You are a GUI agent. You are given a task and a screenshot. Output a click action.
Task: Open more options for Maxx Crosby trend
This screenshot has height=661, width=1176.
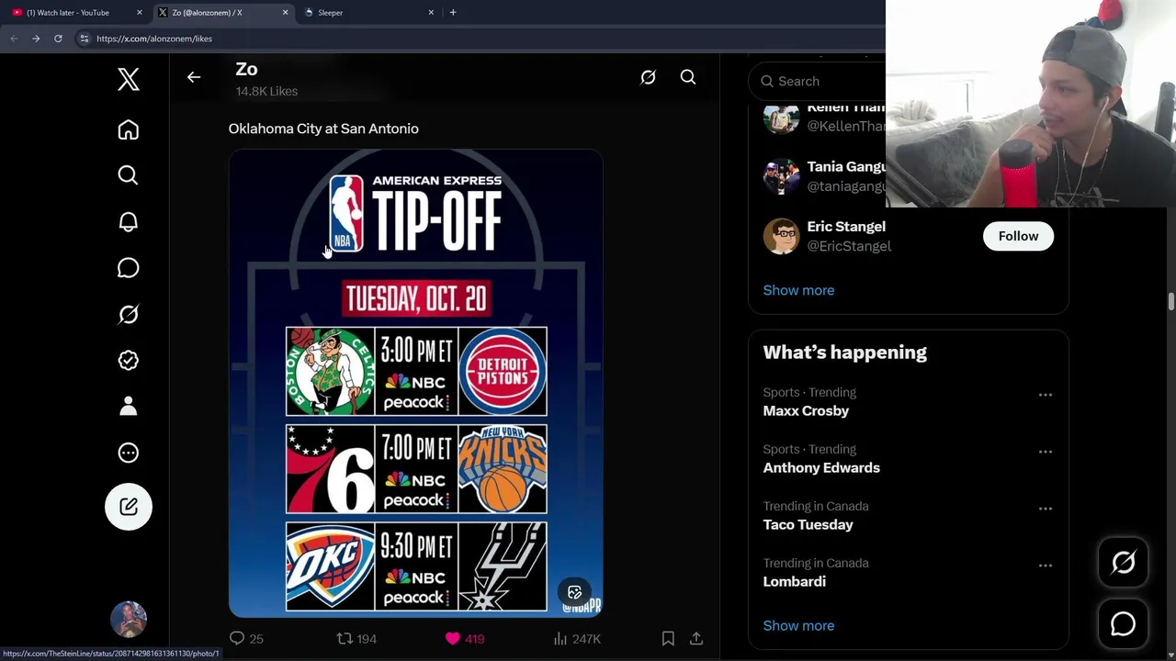pyautogui.click(x=1046, y=395)
